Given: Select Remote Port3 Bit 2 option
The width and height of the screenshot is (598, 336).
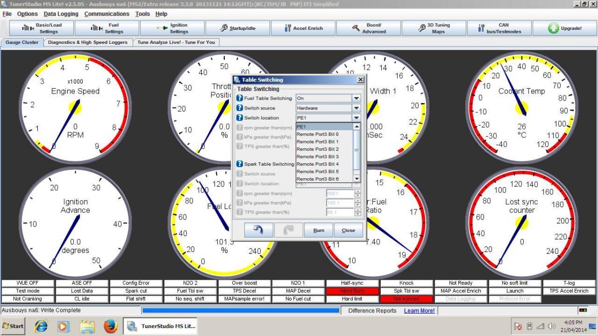Looking at the screenshot, I should tap(324, 149).
